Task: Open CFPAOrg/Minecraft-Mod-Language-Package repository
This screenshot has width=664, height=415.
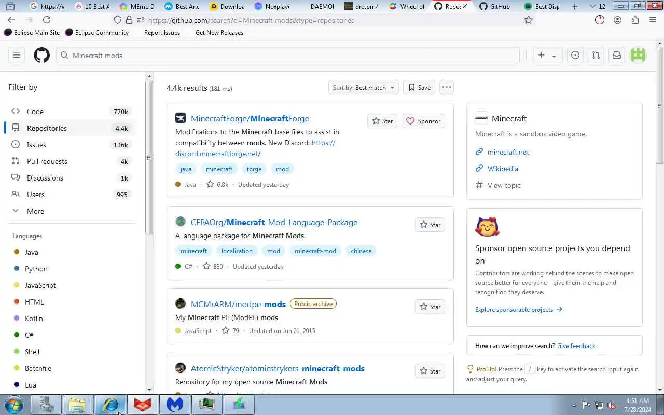Action: 274,222
